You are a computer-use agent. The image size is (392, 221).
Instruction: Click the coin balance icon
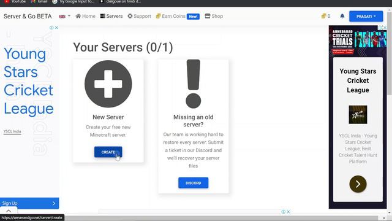[x=323, y=16]
